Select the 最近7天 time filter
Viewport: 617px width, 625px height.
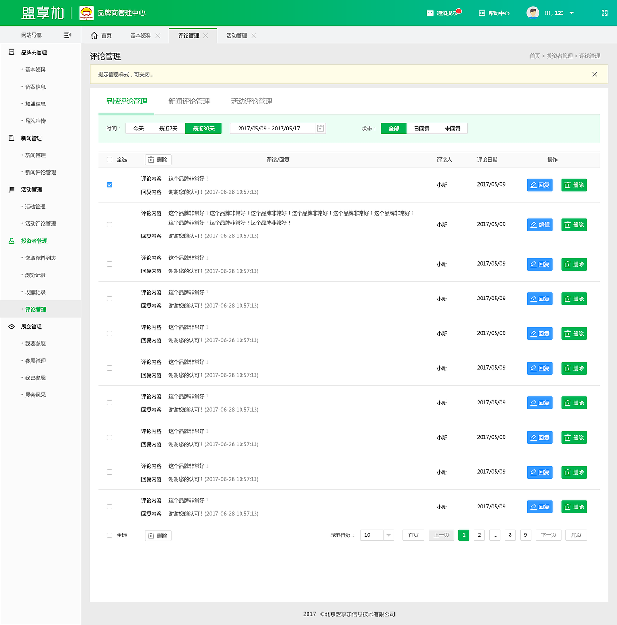168,129
